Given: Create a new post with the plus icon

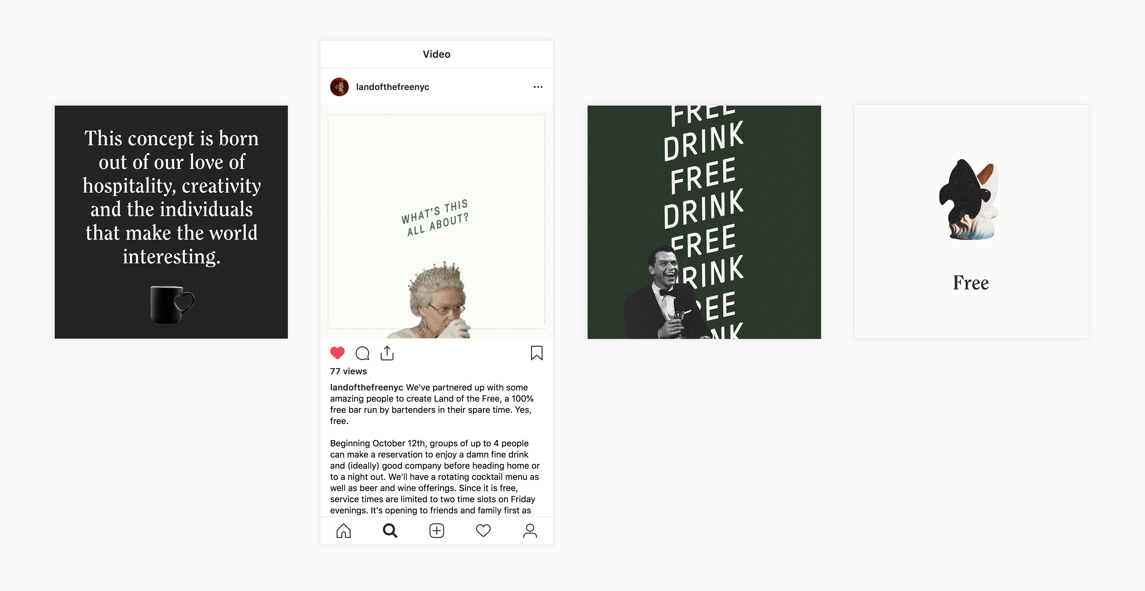Looking at the screenshot, I should tap(437, 531).
